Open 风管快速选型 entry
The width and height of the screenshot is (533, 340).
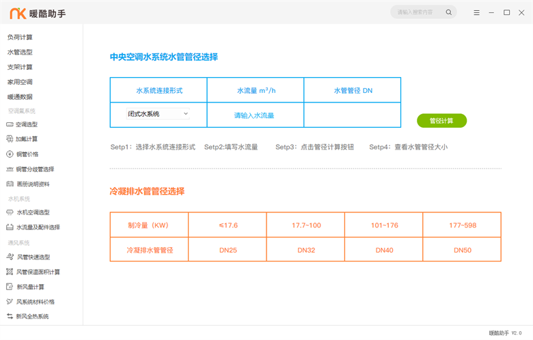pyautogui.click(x=33, y=257)
